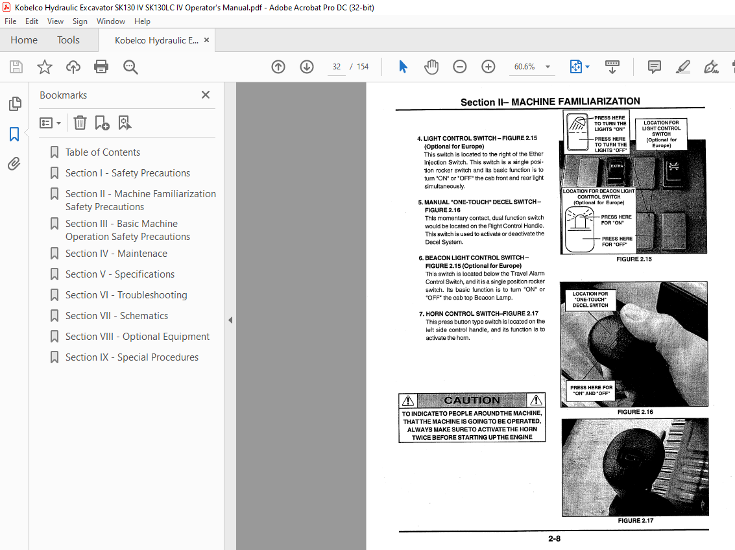
Task: Select the arrow Selection tool
Action: (x=403, y=67)
